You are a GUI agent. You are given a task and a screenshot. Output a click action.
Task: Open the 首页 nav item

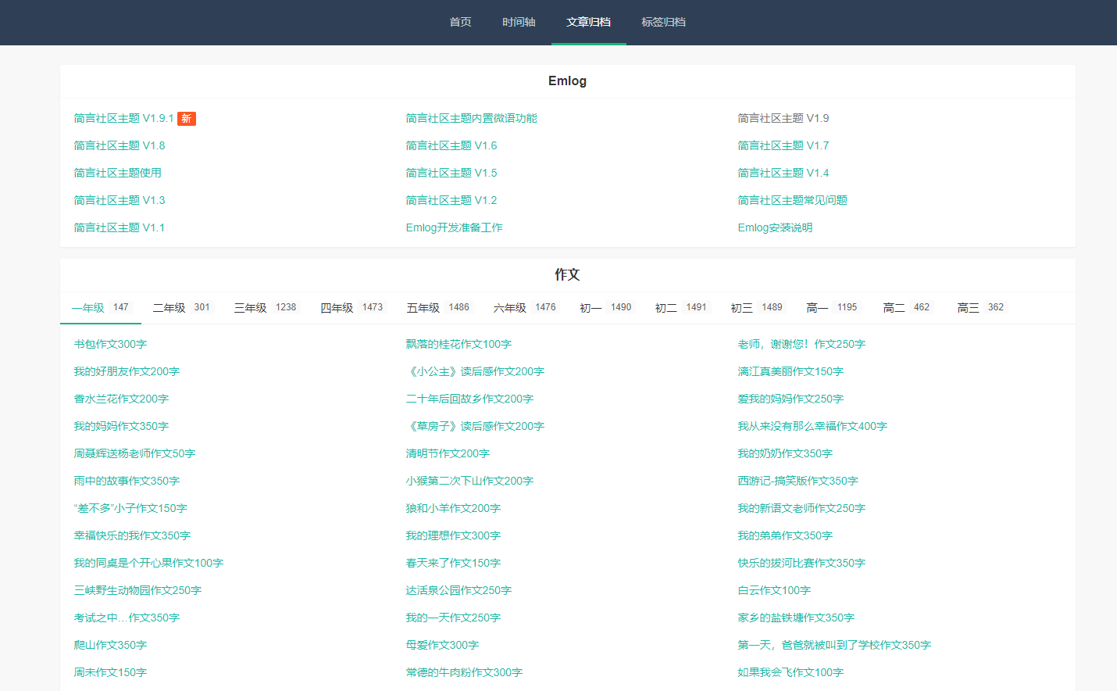460,22
